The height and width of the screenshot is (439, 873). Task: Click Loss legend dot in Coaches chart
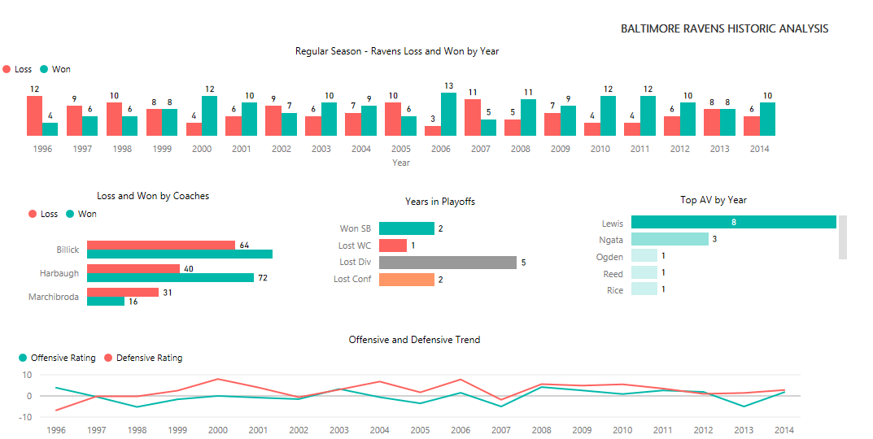pyautogui.click(x=33, y=214)
